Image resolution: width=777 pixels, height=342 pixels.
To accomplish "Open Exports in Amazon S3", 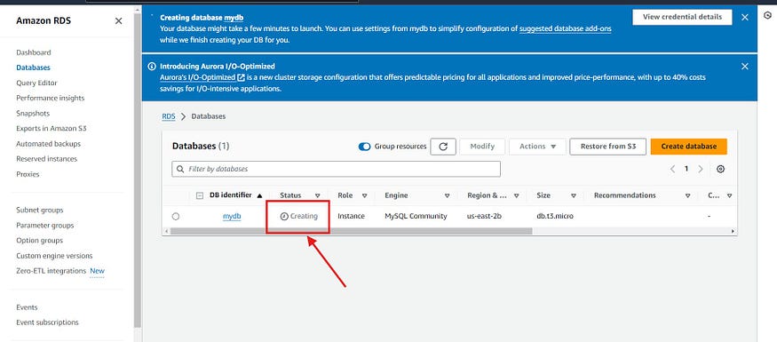I will pos(52,129).
